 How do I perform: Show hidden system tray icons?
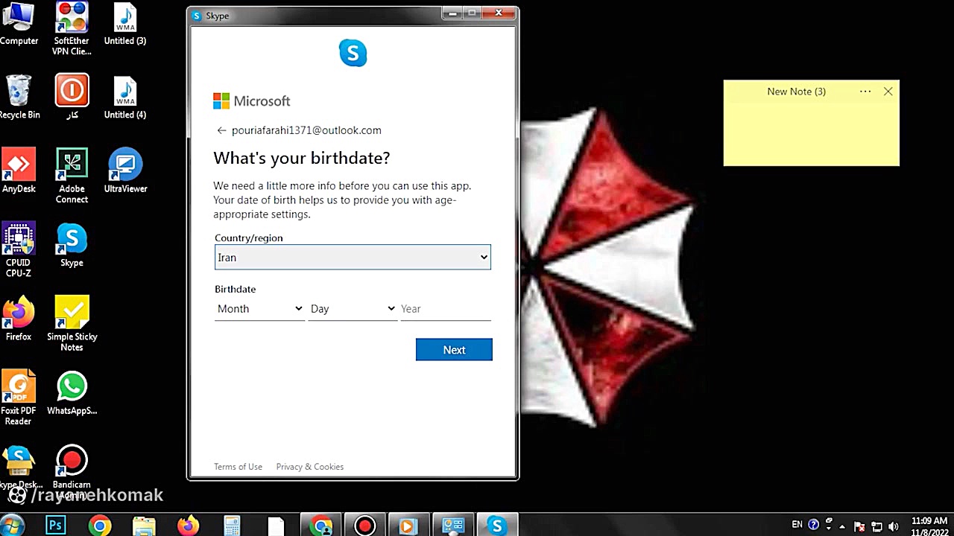click(842, 526)
